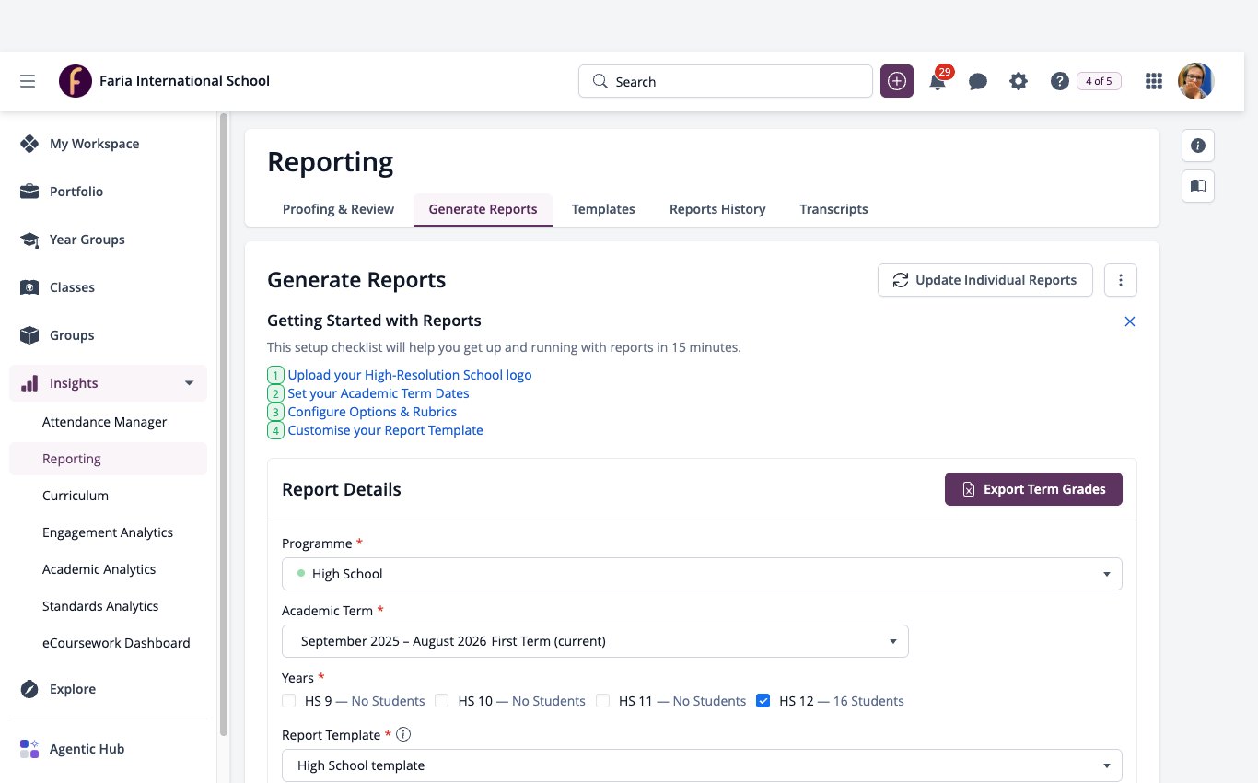
Task: Click the purple quick-add plus icon
Action: 897,81
